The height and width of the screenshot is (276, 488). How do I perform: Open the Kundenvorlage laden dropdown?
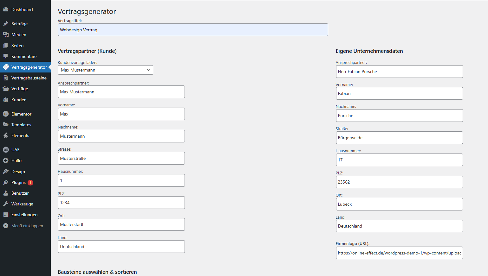tap(106, 70)
